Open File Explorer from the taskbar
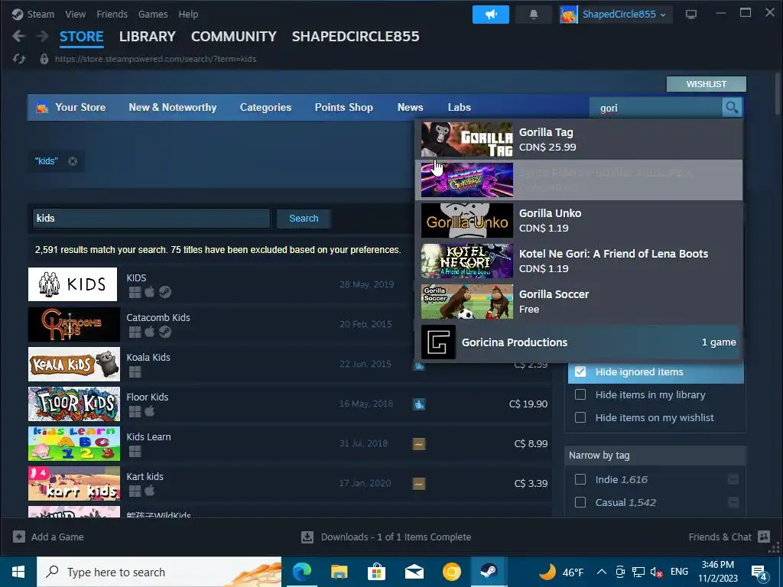783x587 pixels. (339, 572)
